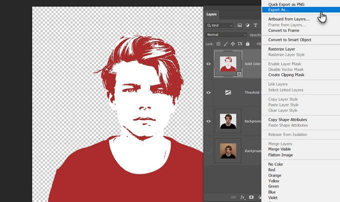Toggle visibility of the Threshold layer
This screenshot has width=340, height=202.
click(x=208, y=92)
